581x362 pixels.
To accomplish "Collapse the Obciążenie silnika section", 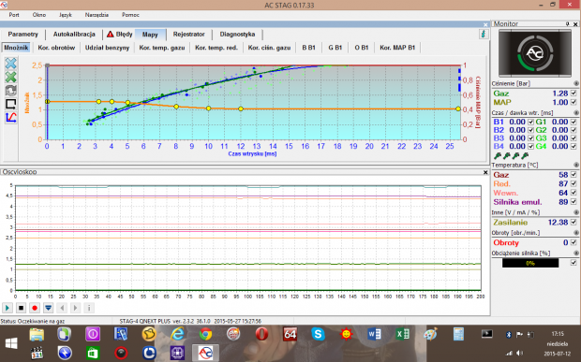I will (x=576, y=253).
